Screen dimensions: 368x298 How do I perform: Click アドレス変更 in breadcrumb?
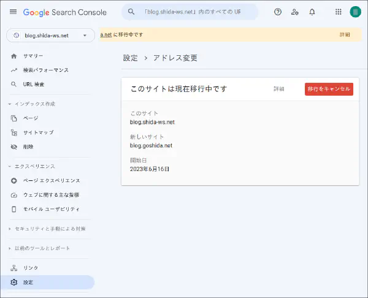175,58
